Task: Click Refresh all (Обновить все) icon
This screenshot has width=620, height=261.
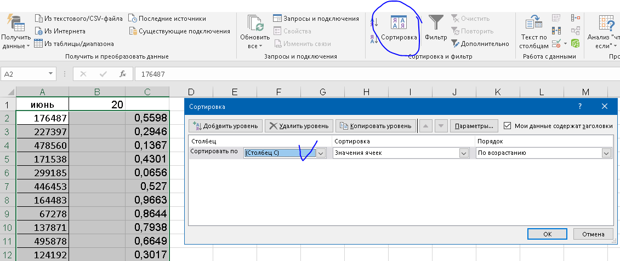Action: [x=255, y=24]
